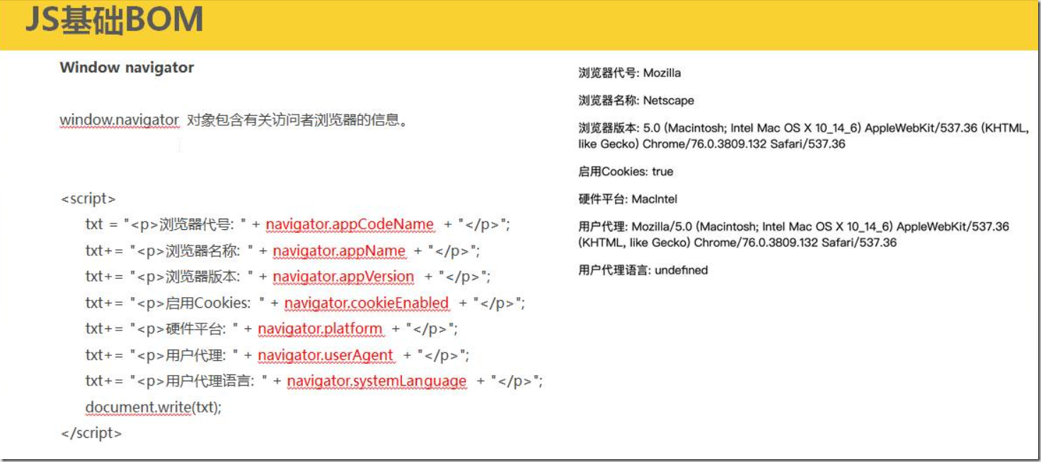Click output line '浏览器代号: Mozilla'
The width and height of the screenshot is (1041, 462).
(629, 73)
